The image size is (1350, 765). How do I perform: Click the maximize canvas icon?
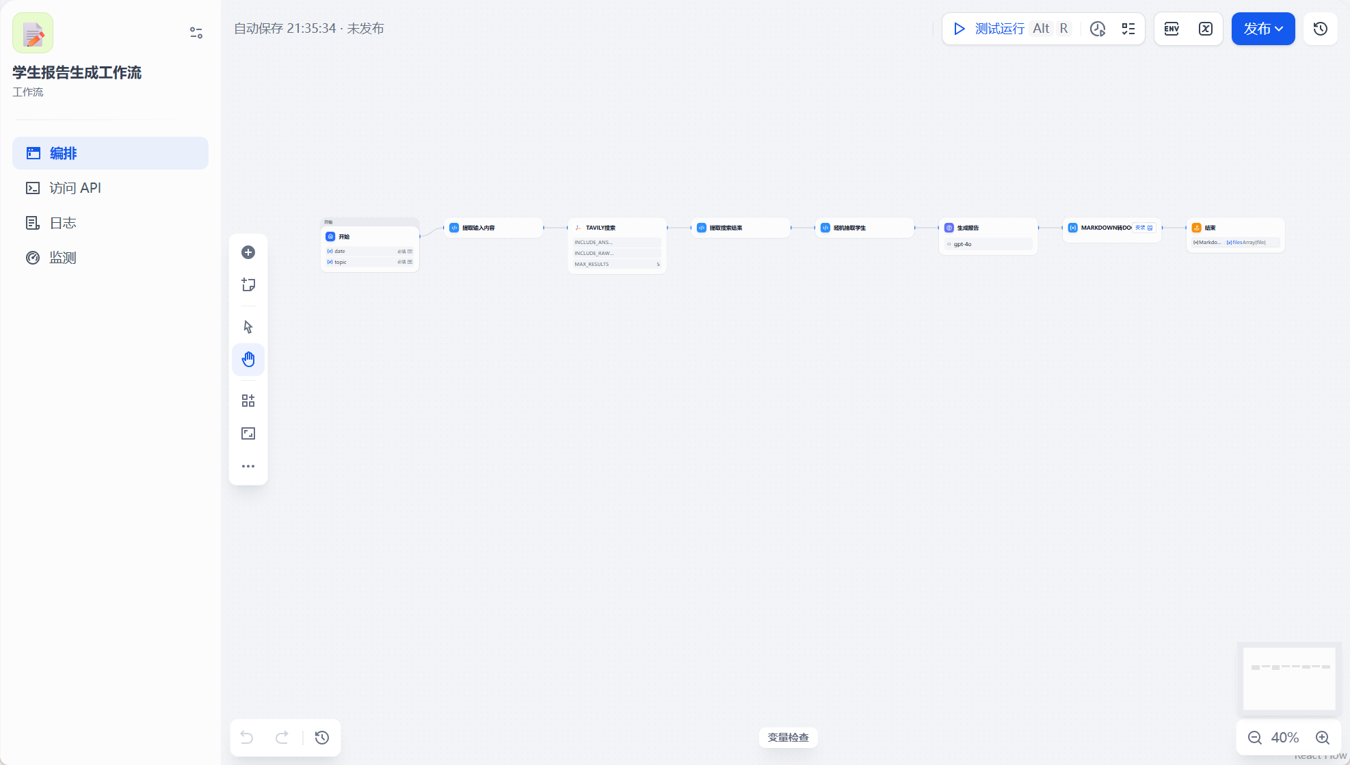[x=248, y=433]
